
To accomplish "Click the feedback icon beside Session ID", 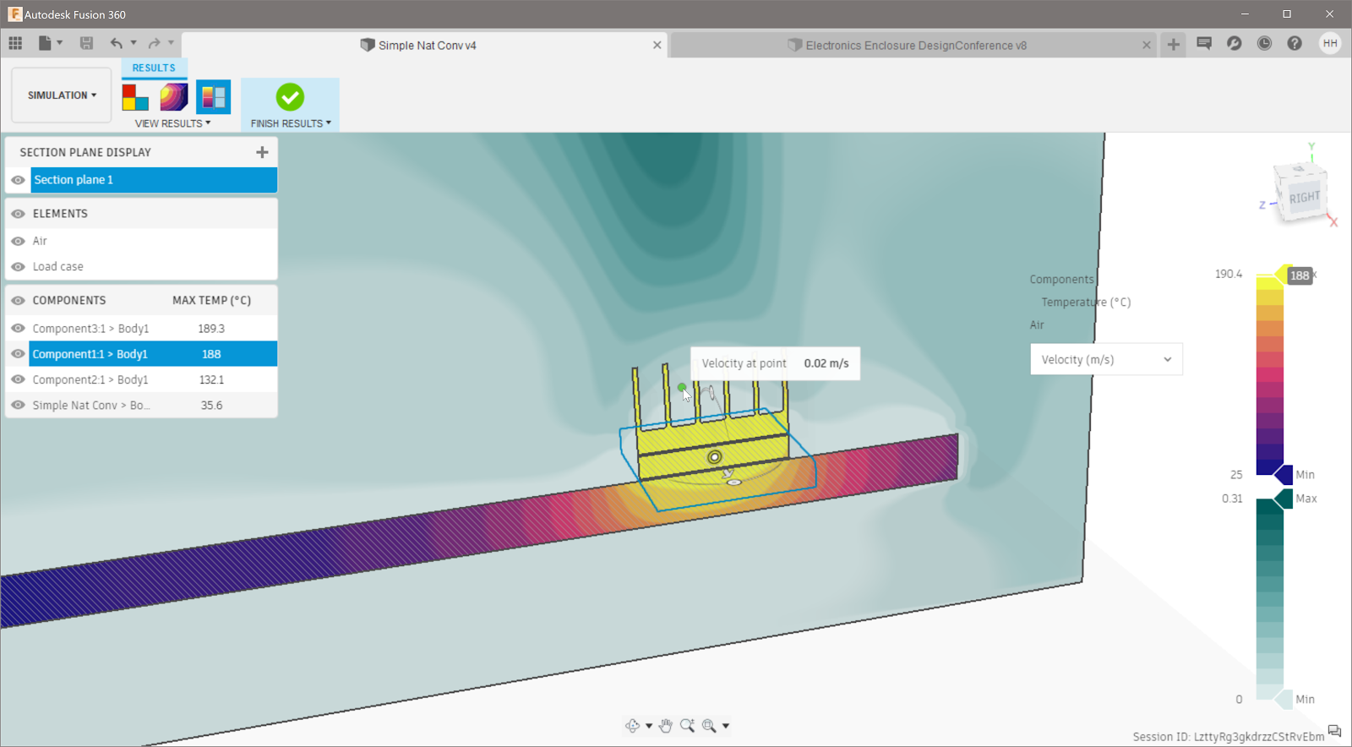I will pos(1335,731).
